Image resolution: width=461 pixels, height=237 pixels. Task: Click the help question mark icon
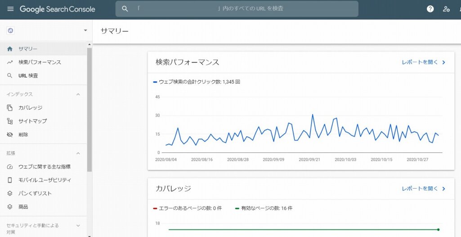click(430, 9)
